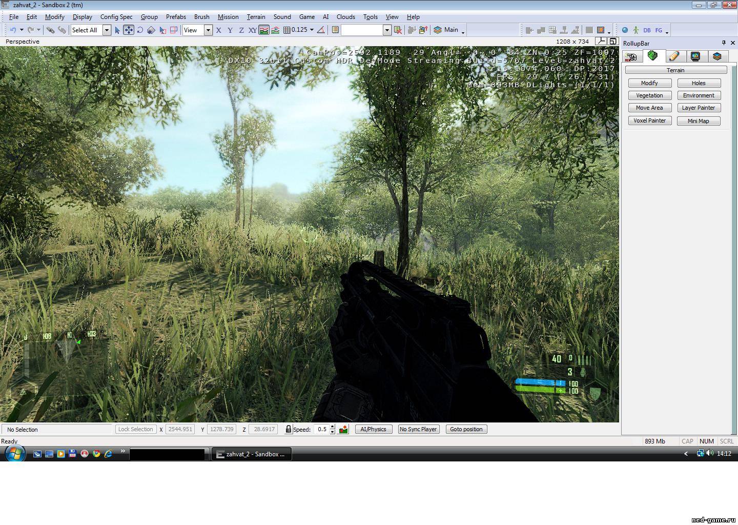The width and height of the screenshot is (738, 525).
Task: Toggle Follow Terrain constraint
Action: point(264,30)
